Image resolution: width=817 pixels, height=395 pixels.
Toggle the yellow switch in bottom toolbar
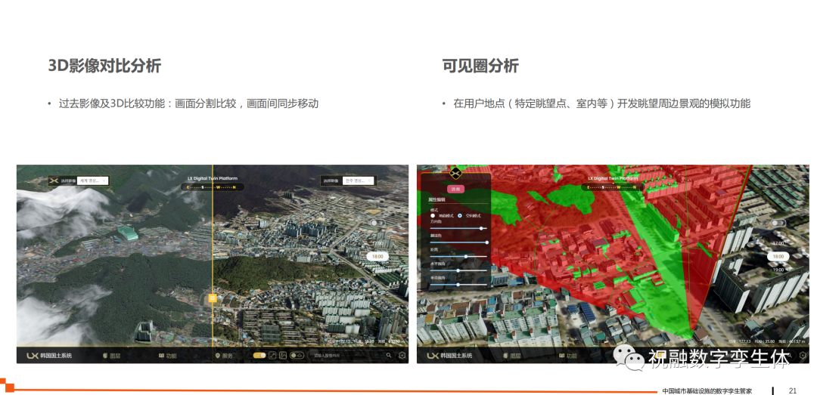[259, 355]
